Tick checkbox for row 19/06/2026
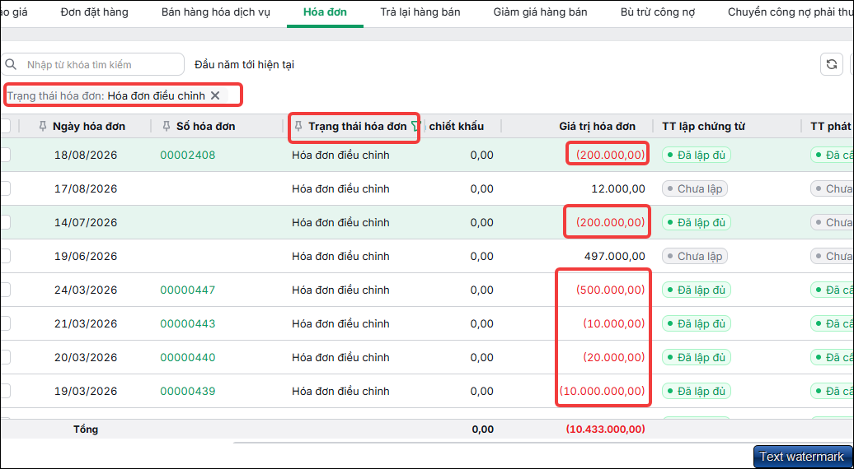This screenshot has width=854, height=469. tap(4, 256)
